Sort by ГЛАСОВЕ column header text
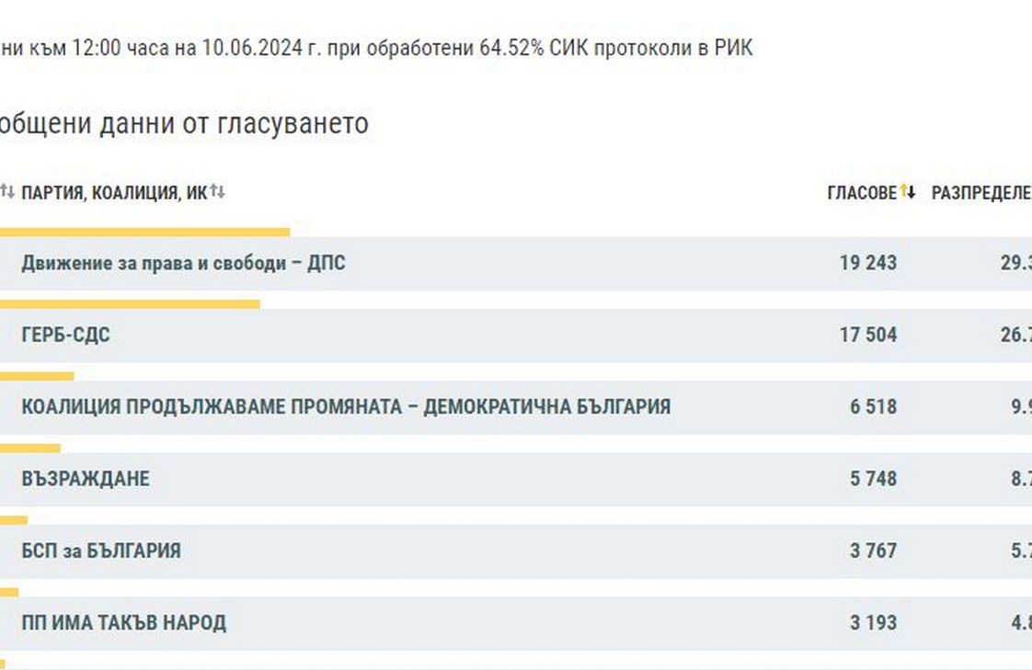 (861, 193)
